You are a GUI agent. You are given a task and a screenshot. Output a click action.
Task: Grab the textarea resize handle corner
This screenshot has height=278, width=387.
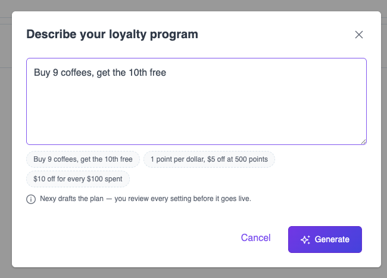(364, 142)
